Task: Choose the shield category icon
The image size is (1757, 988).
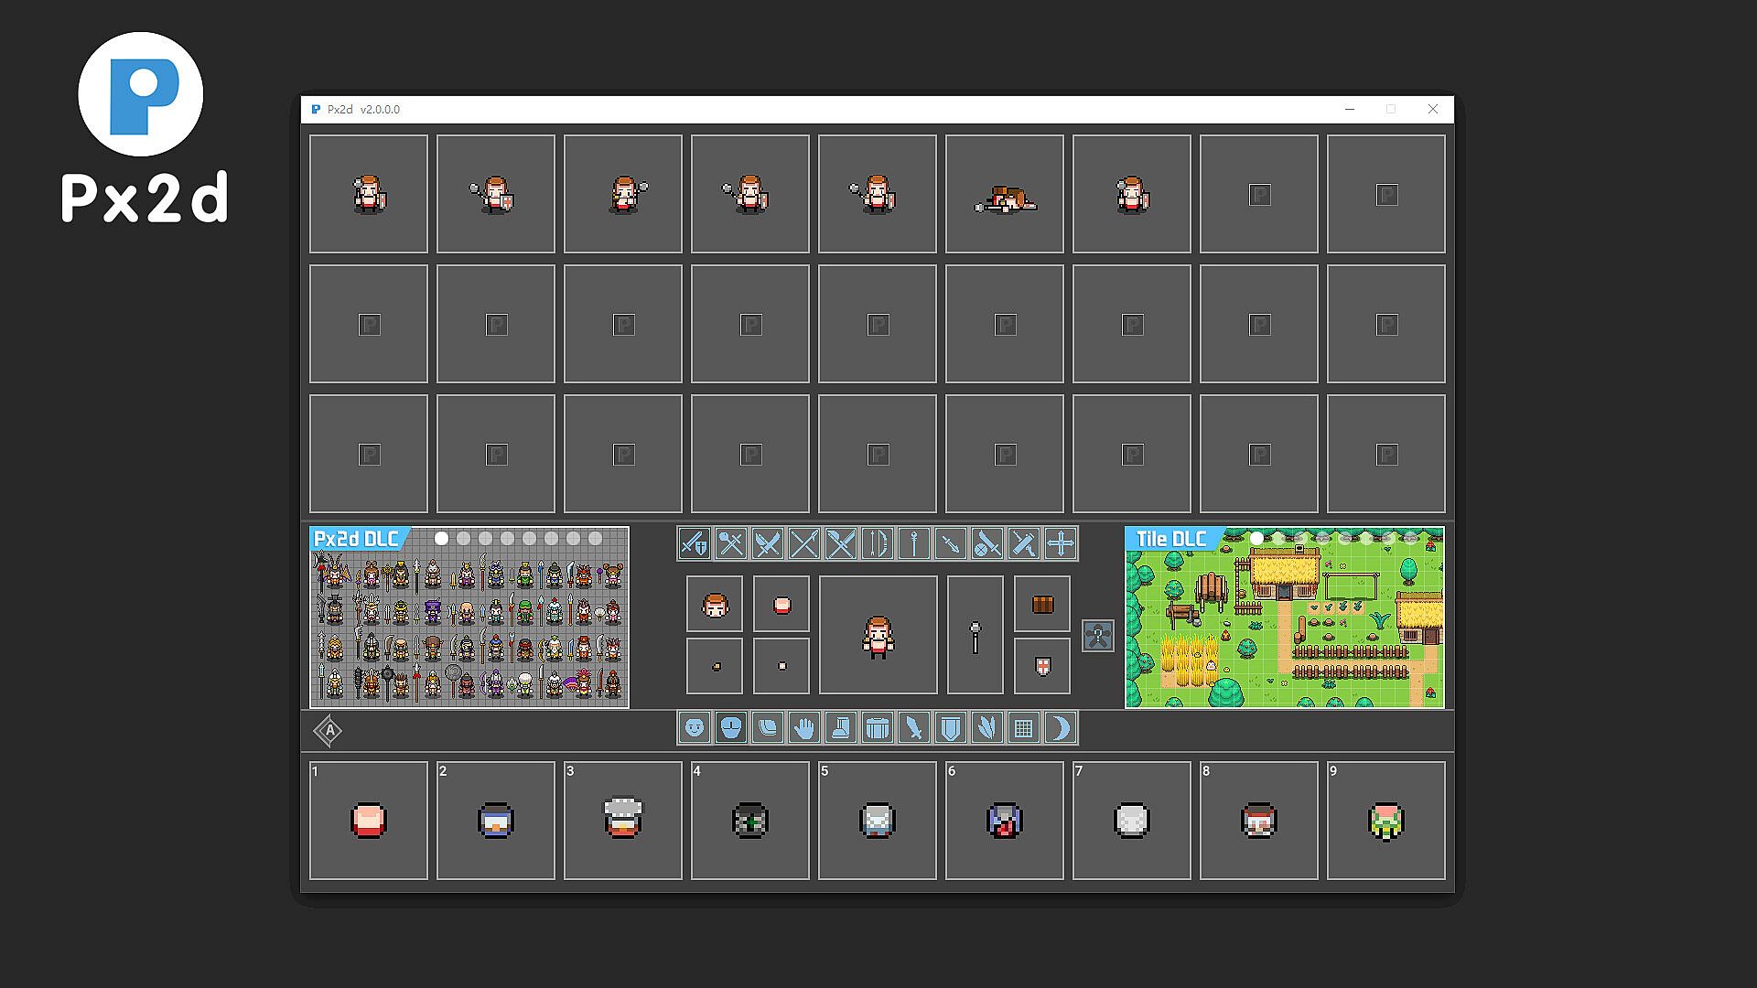Action: tap(950, 728)
